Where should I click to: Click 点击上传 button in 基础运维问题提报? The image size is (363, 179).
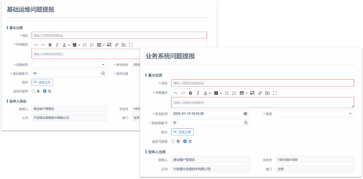(x=42, y=82)
